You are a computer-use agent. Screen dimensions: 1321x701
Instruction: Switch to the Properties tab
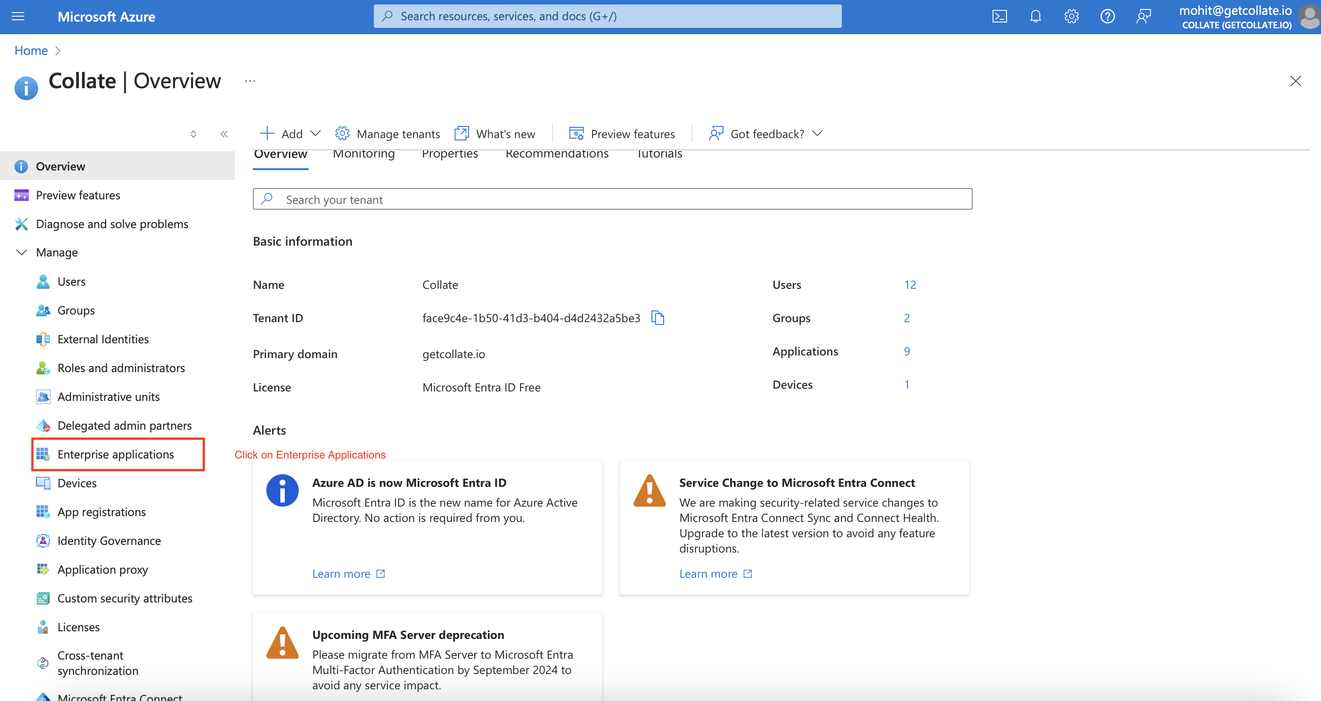pyautogui.click(x=450, y=153)
